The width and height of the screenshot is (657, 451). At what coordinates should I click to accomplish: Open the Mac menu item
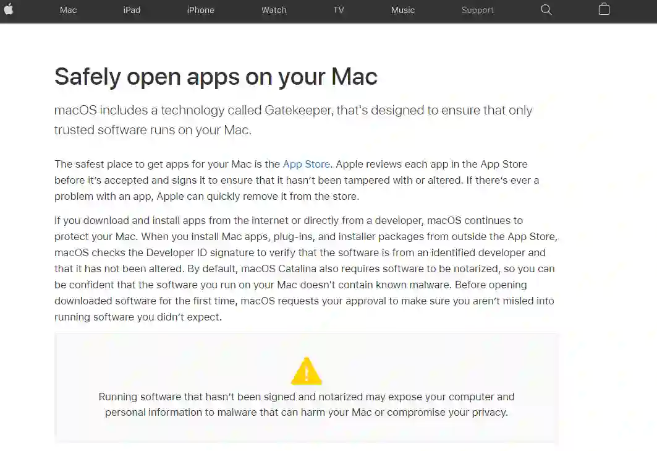pyautogui.click(x=69, y=10)
